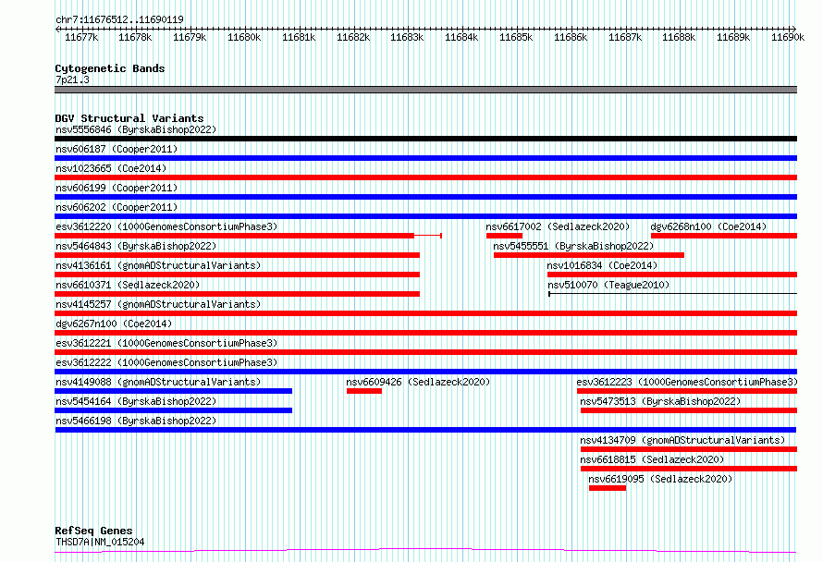
Task: Open nsv606187 (Cooper2011) variant label
Action: [x=117, y=149]
